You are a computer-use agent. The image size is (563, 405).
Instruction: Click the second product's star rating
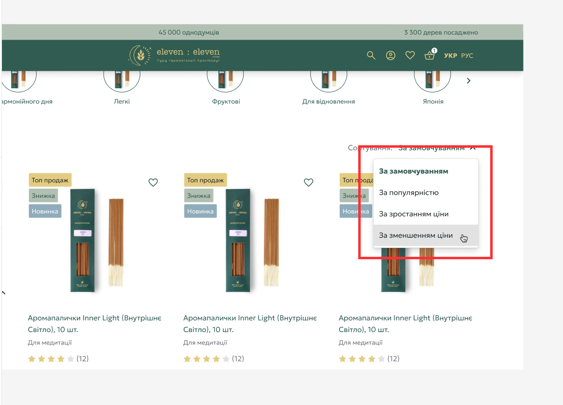206,359
